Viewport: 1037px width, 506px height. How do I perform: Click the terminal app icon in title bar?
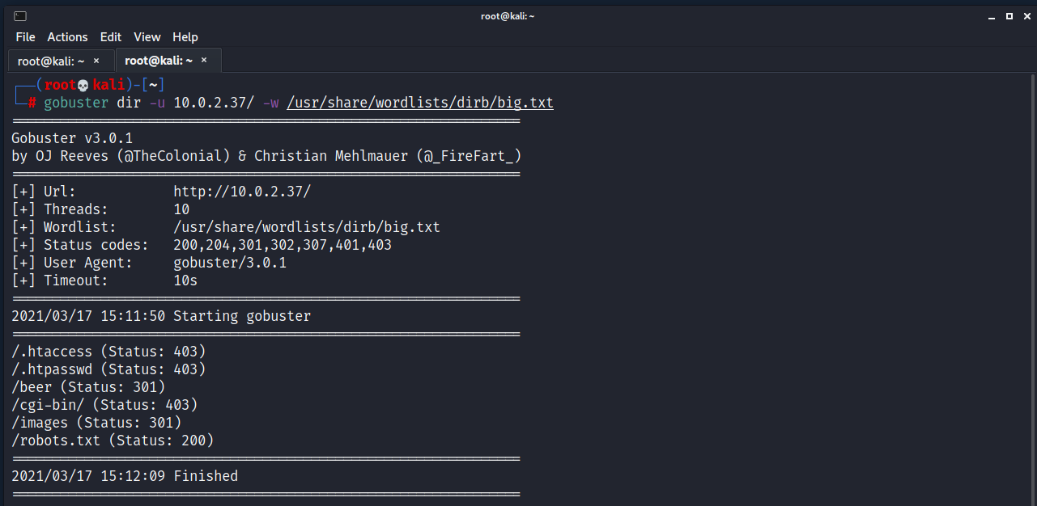pos(20,16)
